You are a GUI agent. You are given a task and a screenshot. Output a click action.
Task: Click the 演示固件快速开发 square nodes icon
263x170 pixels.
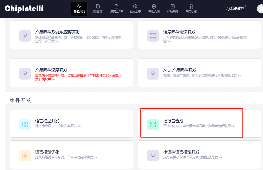pos(153,36)
